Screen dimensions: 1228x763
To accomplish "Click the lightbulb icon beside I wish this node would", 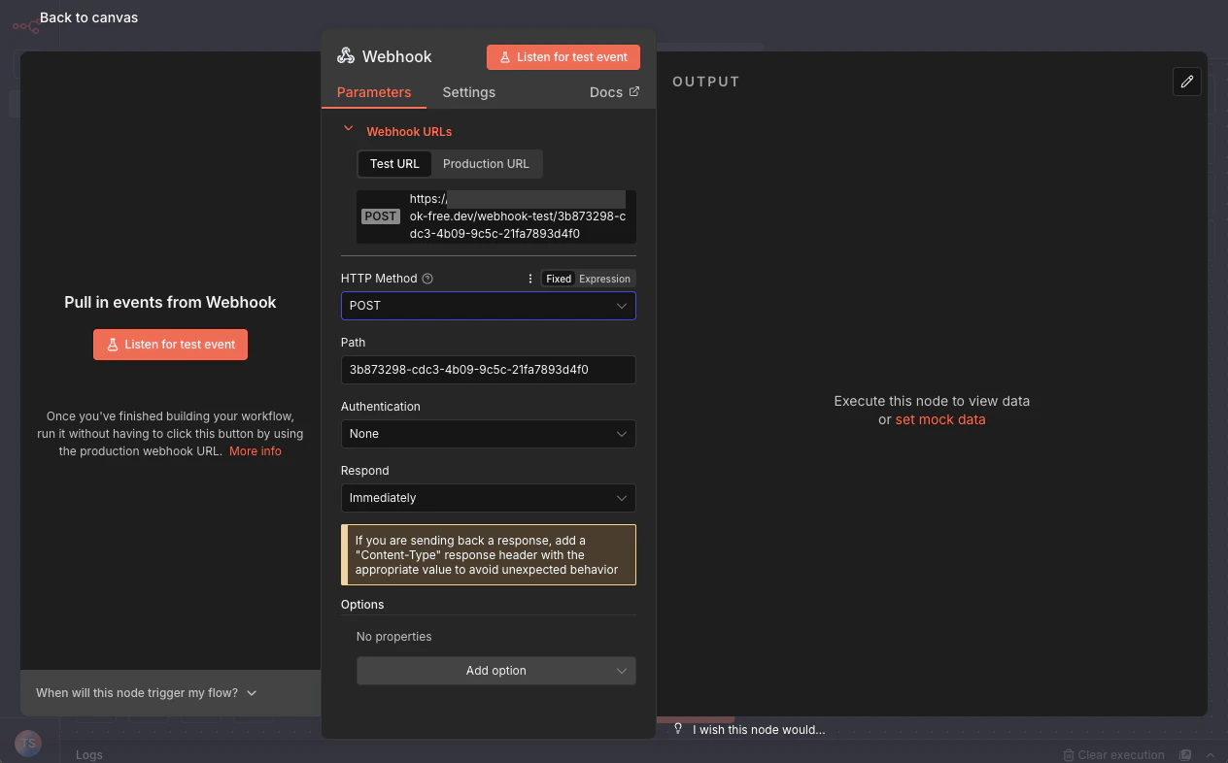I will [x=678, y=729].
